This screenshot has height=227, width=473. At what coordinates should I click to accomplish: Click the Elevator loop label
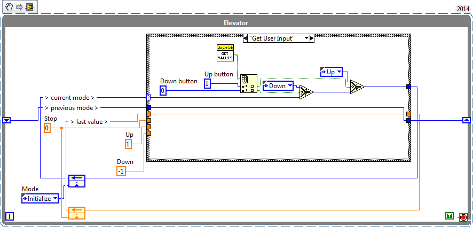point(236,22)
